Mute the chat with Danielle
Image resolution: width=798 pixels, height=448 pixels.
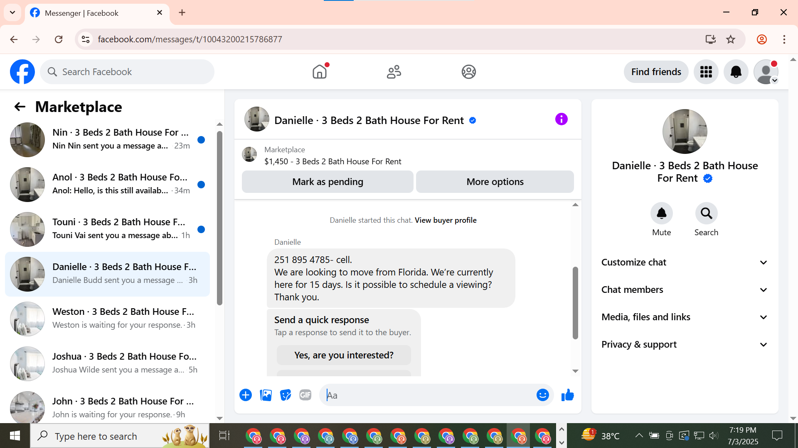661,214
